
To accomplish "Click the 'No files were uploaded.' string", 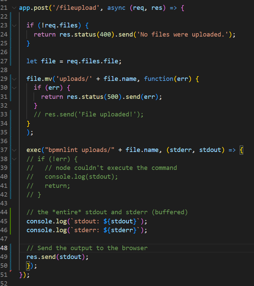I will point(183,35).
